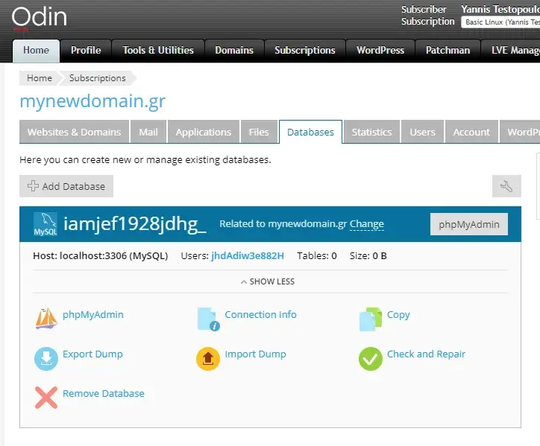The width and height of the screenshot is (540, 446).
Task: Open database user jhdAdiw3e882H
Action: pos(248,256)
